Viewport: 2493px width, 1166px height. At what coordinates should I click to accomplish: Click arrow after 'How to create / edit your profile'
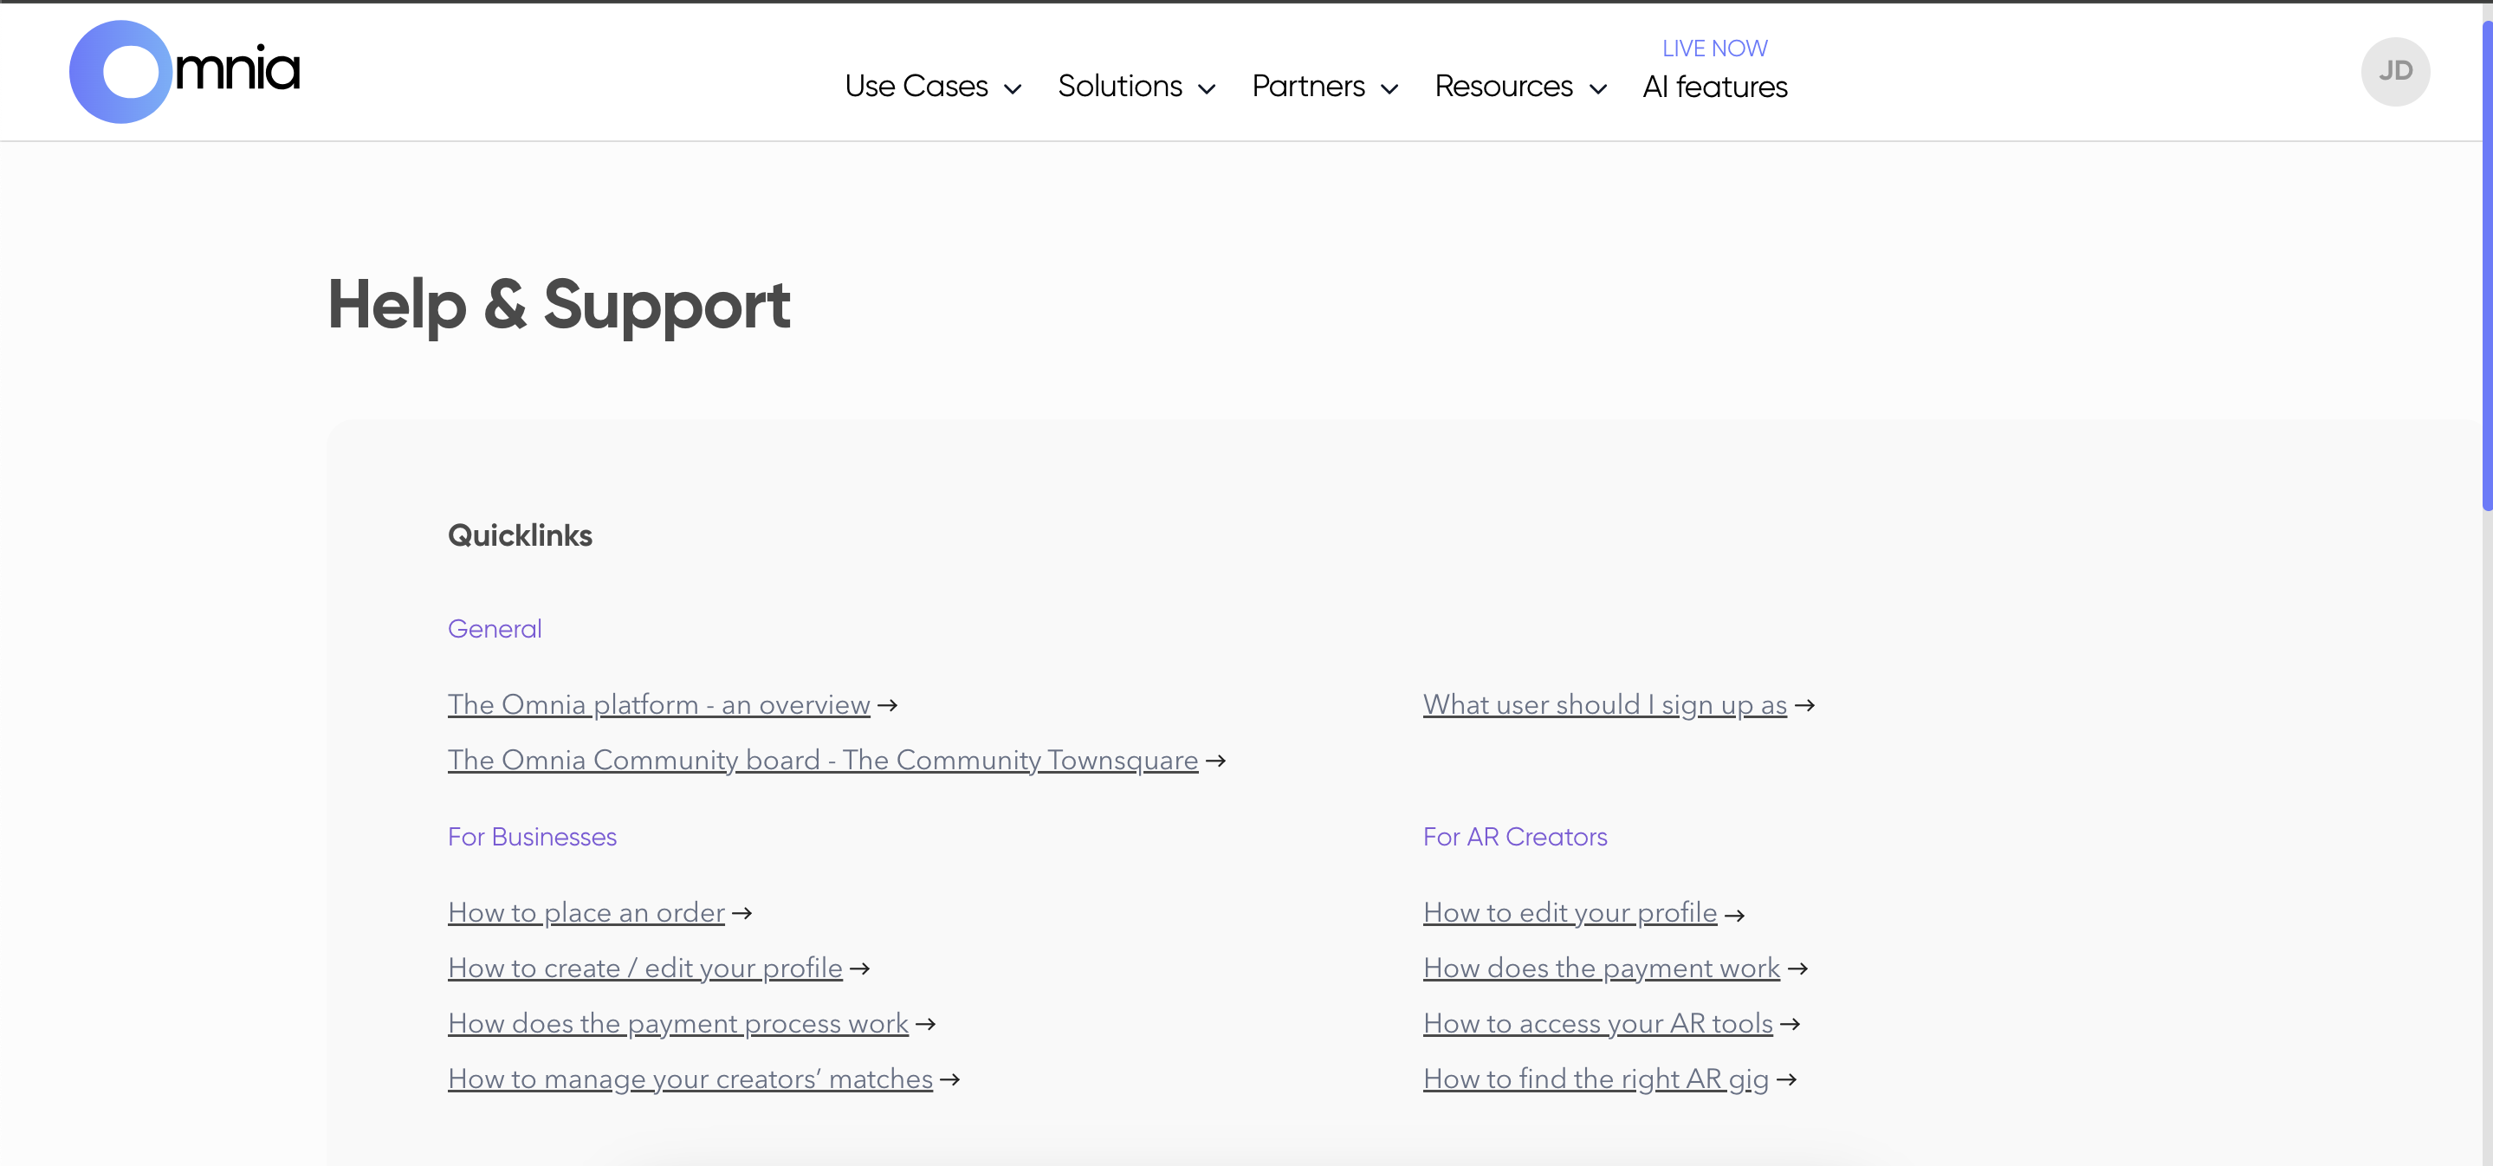[x=860, y=968]
